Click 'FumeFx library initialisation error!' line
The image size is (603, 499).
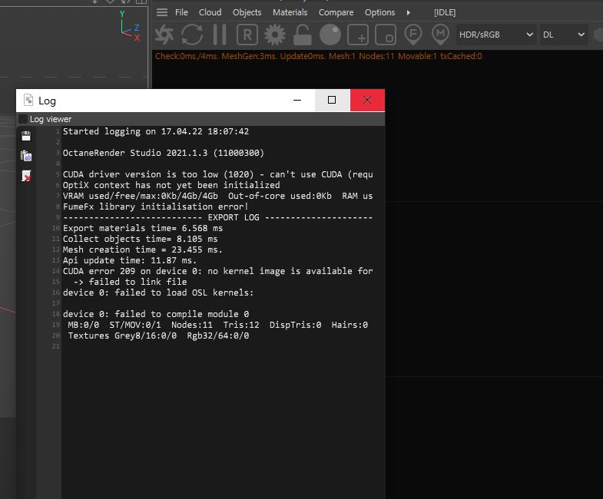point(156,207)
